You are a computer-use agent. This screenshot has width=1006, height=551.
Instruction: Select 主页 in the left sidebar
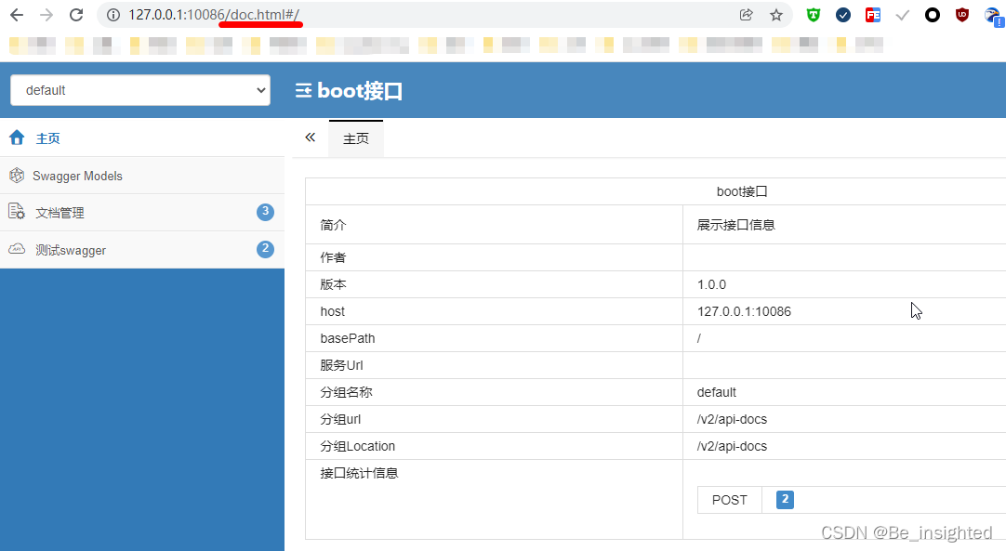point(142,138)
